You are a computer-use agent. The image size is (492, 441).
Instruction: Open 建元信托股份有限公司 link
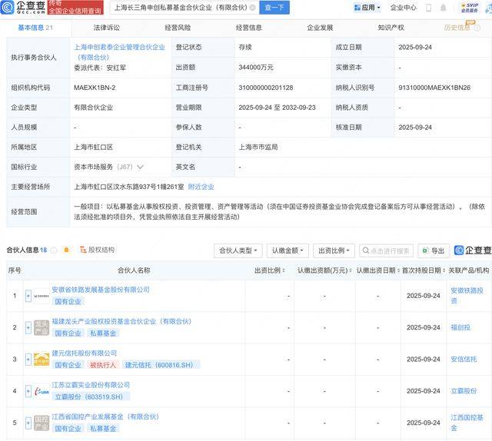85,353
